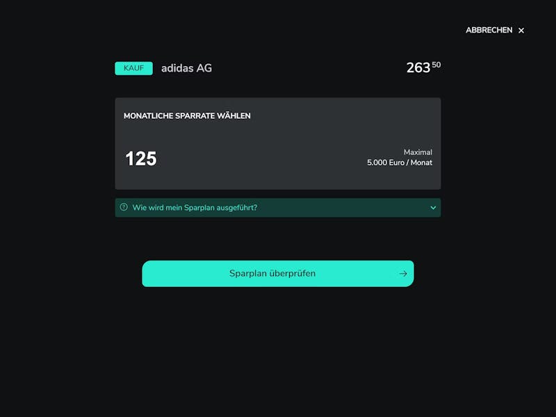Click the 5.000 Euro / Monat text
This screenshot has width=556, height=417.
[399, 163]
